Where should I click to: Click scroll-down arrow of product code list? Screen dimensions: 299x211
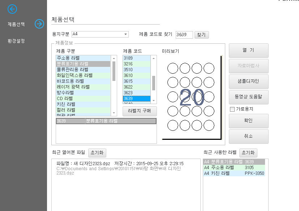coord(154,100)
